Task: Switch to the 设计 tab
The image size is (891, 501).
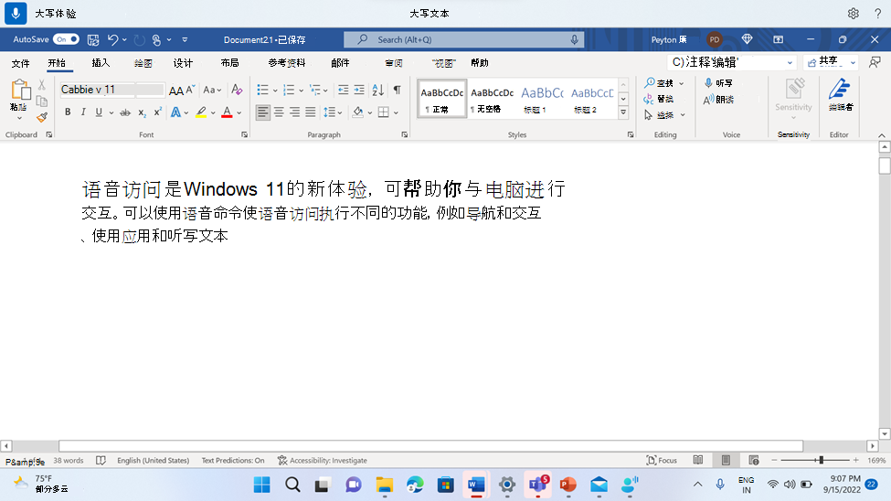Action: pos(183,63)
